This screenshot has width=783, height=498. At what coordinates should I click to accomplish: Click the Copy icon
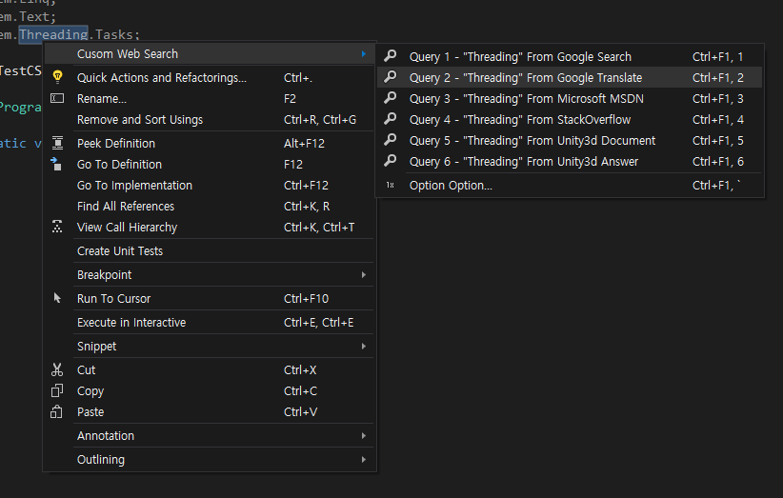57,390
